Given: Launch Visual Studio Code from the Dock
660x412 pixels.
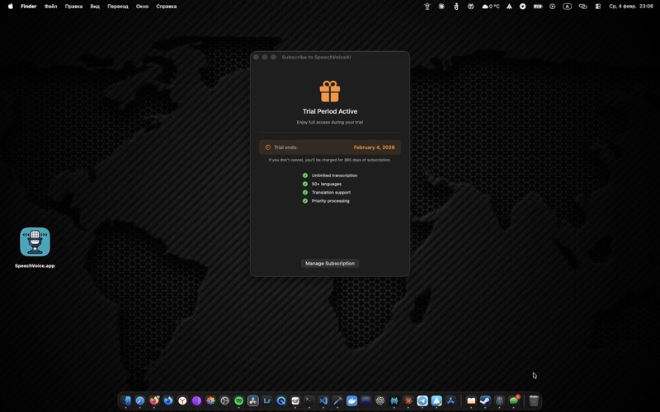Looking at the screenshot, I should pos(323,400).
